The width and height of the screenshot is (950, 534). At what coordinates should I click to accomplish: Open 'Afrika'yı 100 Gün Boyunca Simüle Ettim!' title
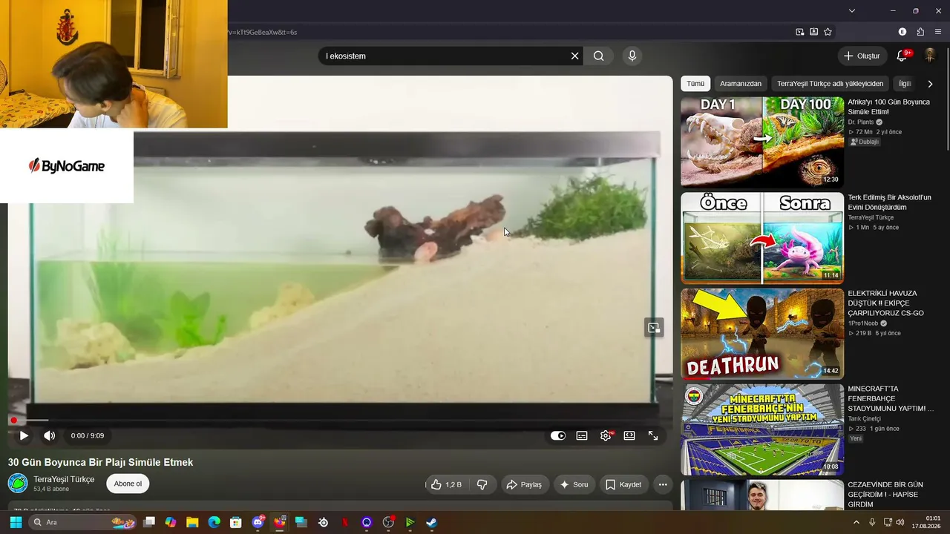[889, 107]
